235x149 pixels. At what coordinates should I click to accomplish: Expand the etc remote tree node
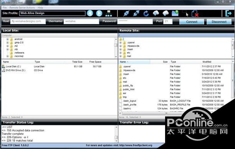pyautogui.click(x=121, y=53)
